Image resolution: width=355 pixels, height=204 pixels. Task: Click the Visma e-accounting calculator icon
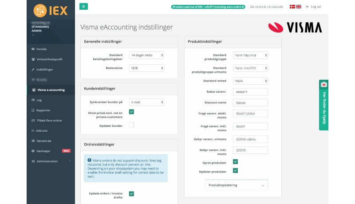click(34, 90)
